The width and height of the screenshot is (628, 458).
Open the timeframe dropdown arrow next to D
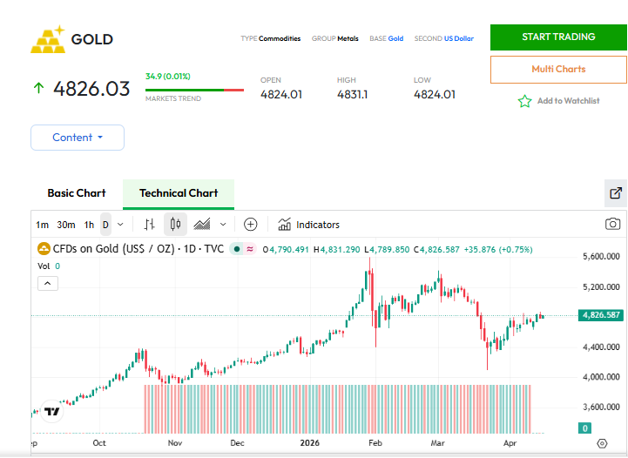tap(120, 225)
